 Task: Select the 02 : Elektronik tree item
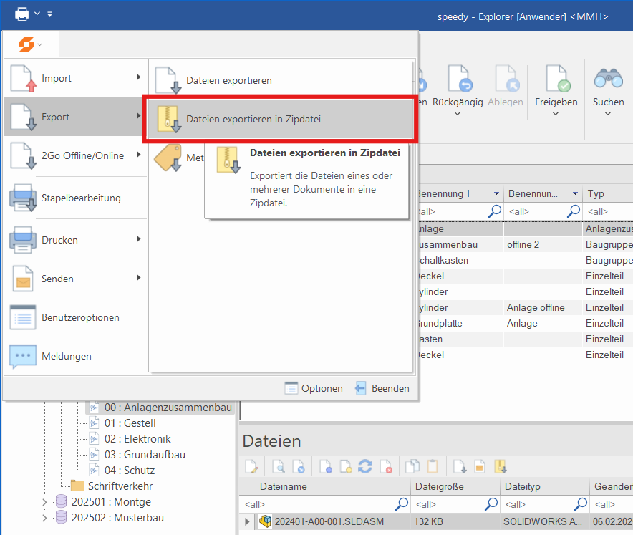pos(137,439)
